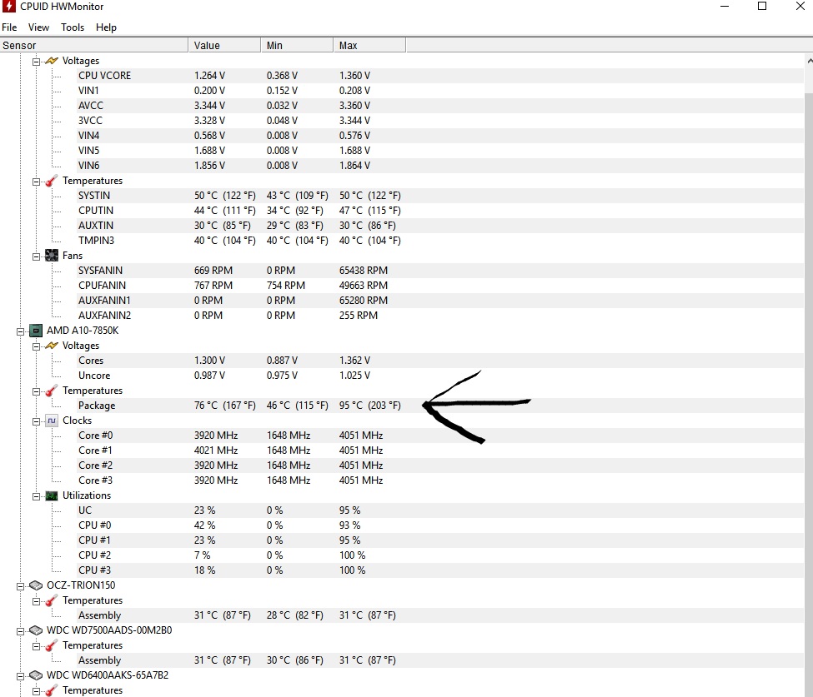Click the 65438 RPM SYSFANIN max value
This screenshot has height=697, width=813.
364,271
